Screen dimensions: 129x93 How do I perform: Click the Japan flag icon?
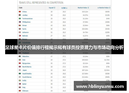pos(20,70)
